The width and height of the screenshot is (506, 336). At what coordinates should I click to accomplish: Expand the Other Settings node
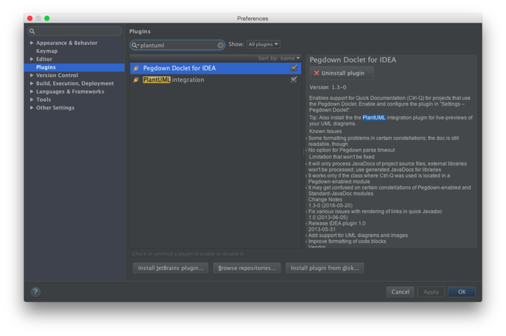[32, 107]
